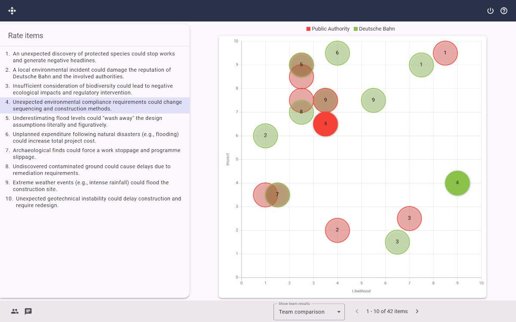Go to next page of items
516x322 pixels.
point(417,311)
